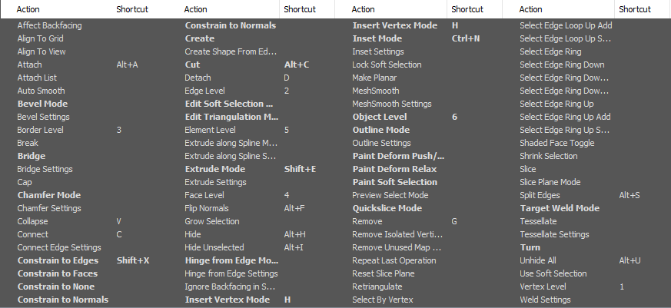Choose the Extrude Mode action
The image size is (671, 308).
[x=214, y=169]
